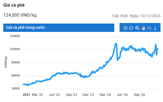Click the Mar '23 axis label
The width and height of the screenshot is (163, 102).
click(37, 95)
